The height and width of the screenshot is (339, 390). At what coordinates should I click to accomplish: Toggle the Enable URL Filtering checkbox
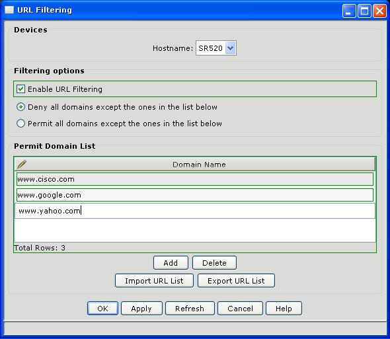[x=20, y=89]
